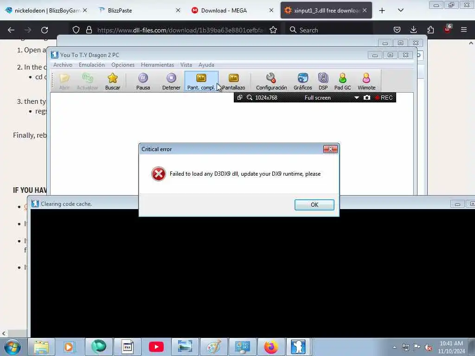Click the camera snapshot icon in recorder bar
The height and width of the screenshot is (356, 475).
[366, 97]
